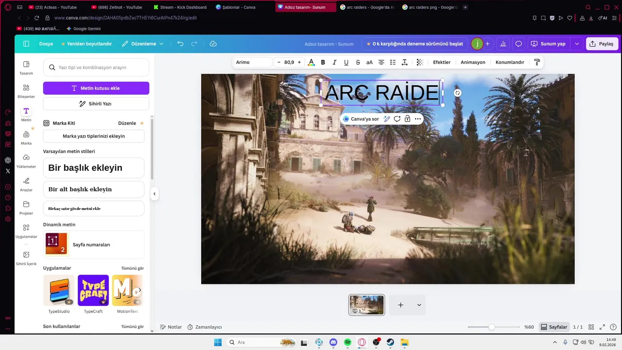
Task: Click Tümünü gör beside Uygulamalar
Action: tap(133, 268)
